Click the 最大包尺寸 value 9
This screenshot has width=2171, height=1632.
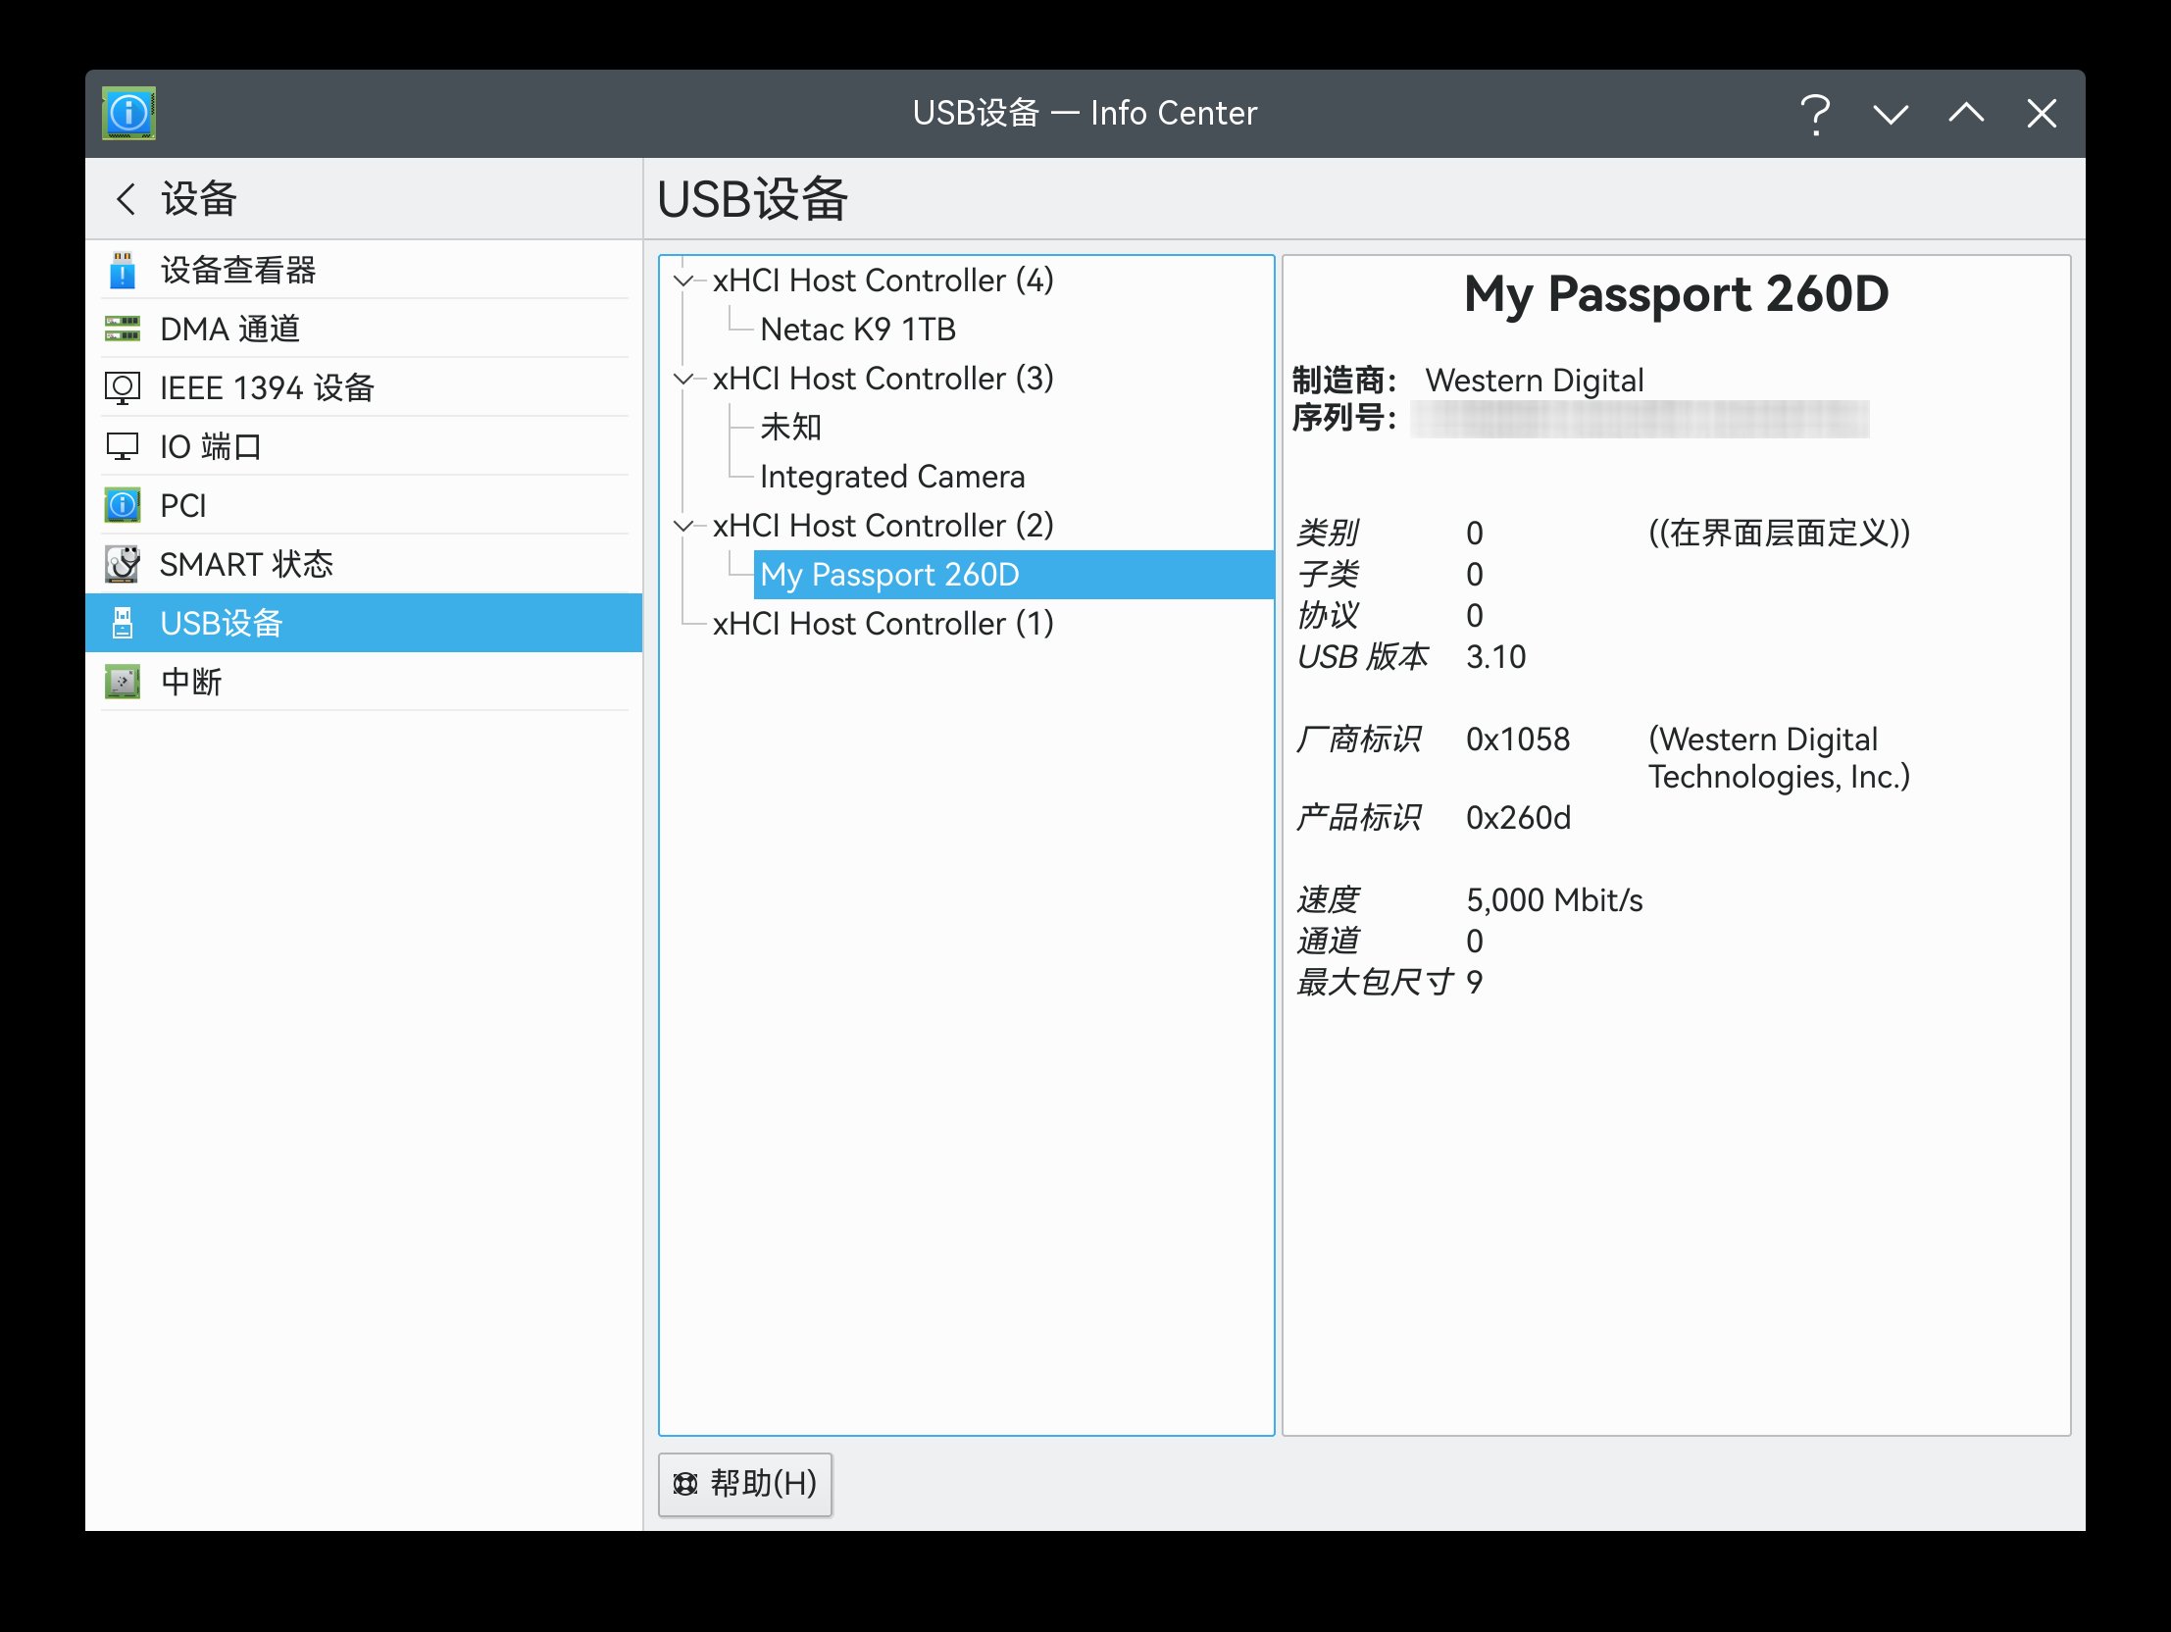[x=1474, y=983]
